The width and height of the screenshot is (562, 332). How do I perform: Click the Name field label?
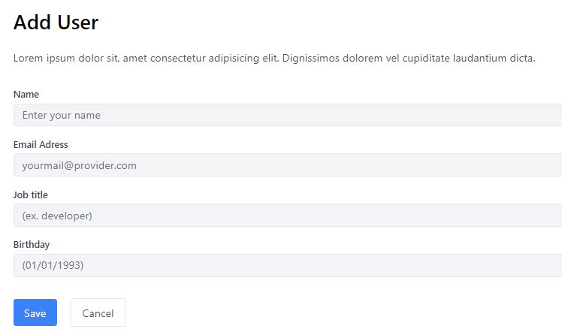pyautogui.click(x=26, y=94)
